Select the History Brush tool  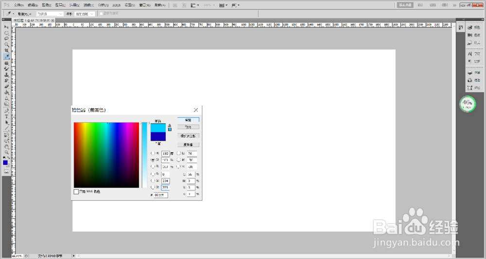(6, 81)
